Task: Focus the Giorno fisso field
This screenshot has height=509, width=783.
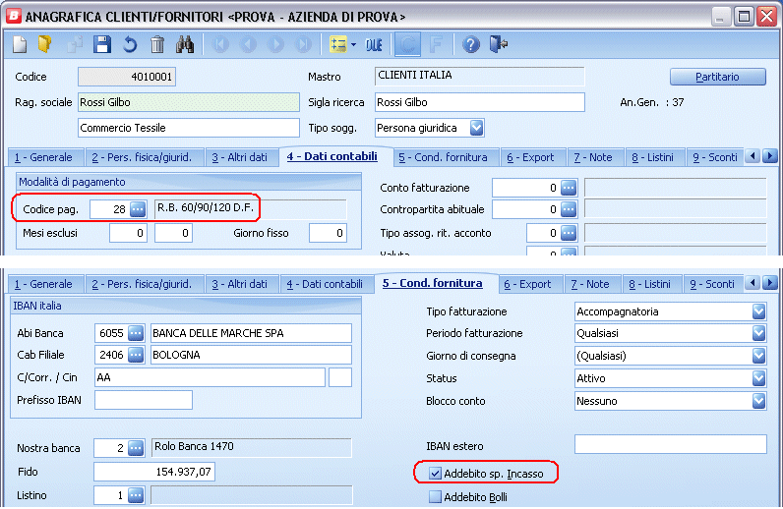Action: (x=328, y=233)
